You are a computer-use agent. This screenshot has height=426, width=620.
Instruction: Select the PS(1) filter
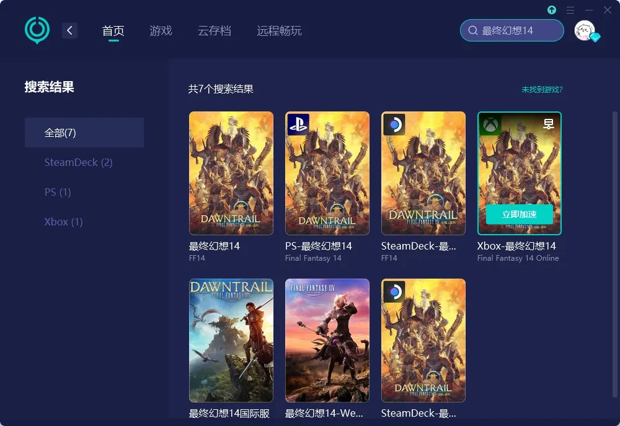(57, 192)
